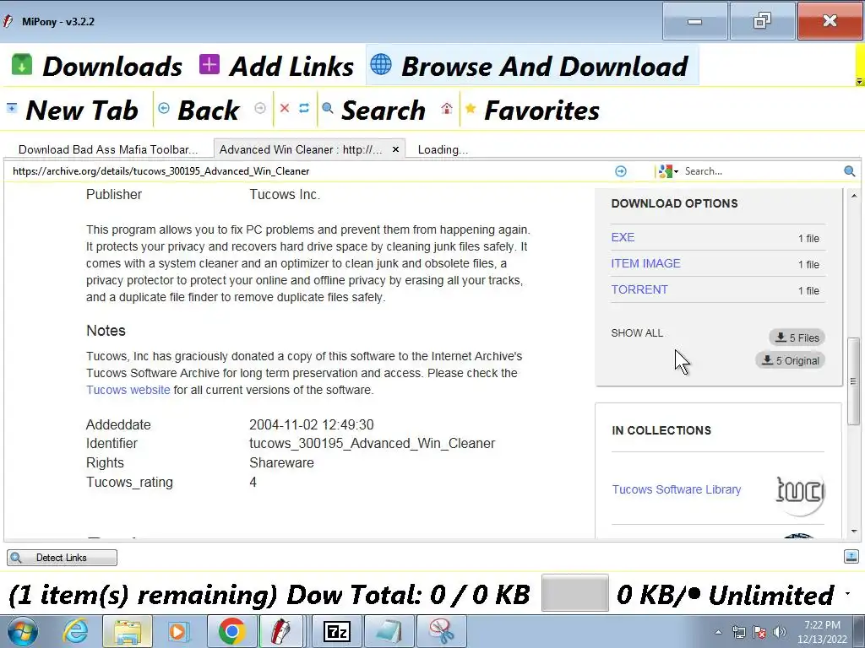Switch to Browse And Download section
This screenshot has width=865, height=648.
tap(532, 66)
